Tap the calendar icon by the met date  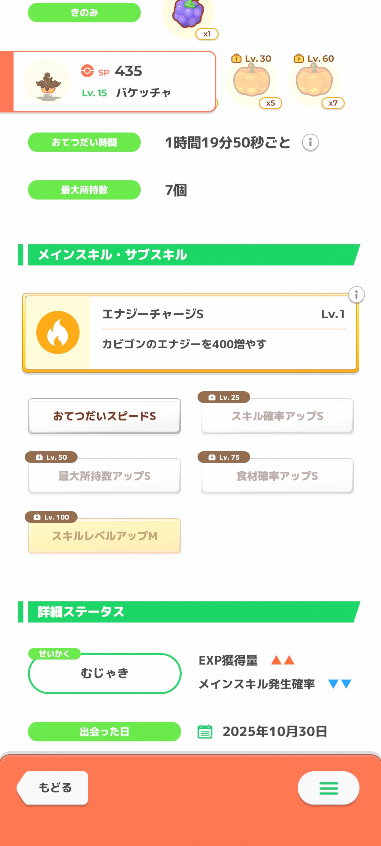point(205,731)
